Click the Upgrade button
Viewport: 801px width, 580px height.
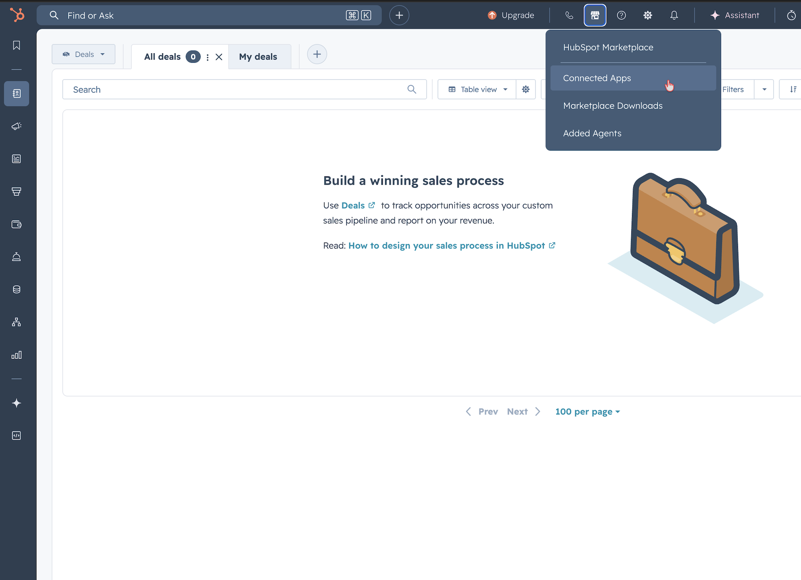point(511,15)
